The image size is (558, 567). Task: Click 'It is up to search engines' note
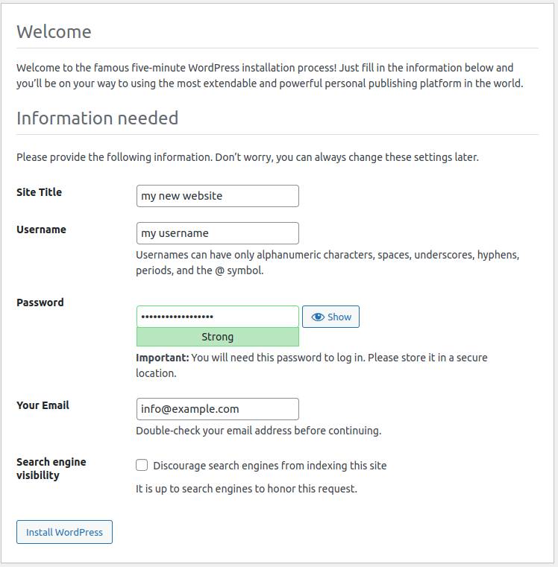(247, 489)
